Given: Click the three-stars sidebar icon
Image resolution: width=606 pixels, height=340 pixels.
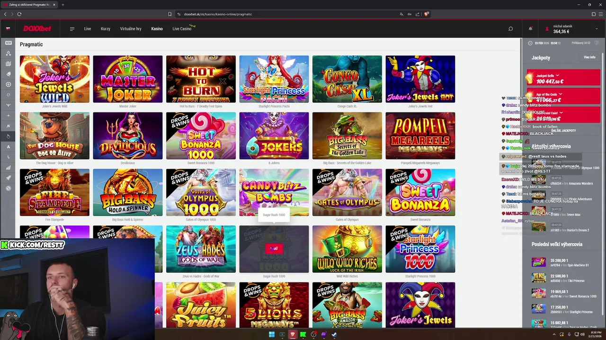Looking at the screenshot, I should click(8, 53).
